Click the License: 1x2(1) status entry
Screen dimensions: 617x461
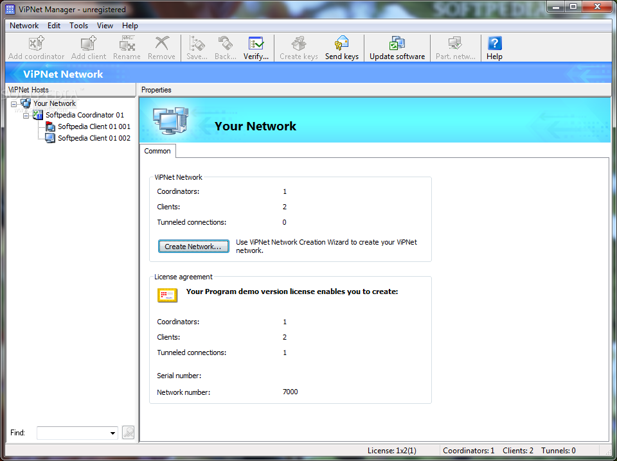[391, 451]
